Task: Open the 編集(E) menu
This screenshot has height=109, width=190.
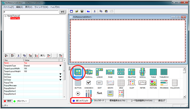Action: pyautogui.click(x=19, y=7)
